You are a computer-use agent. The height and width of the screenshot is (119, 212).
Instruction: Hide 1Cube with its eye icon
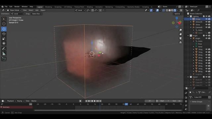206,19
